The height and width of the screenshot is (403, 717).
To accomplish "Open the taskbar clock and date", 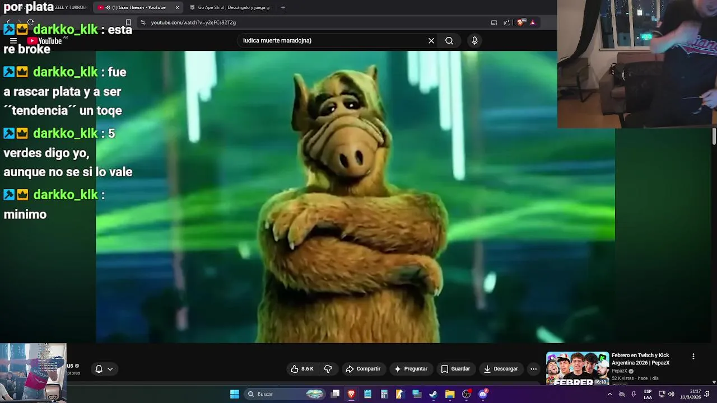I will 691,394.
